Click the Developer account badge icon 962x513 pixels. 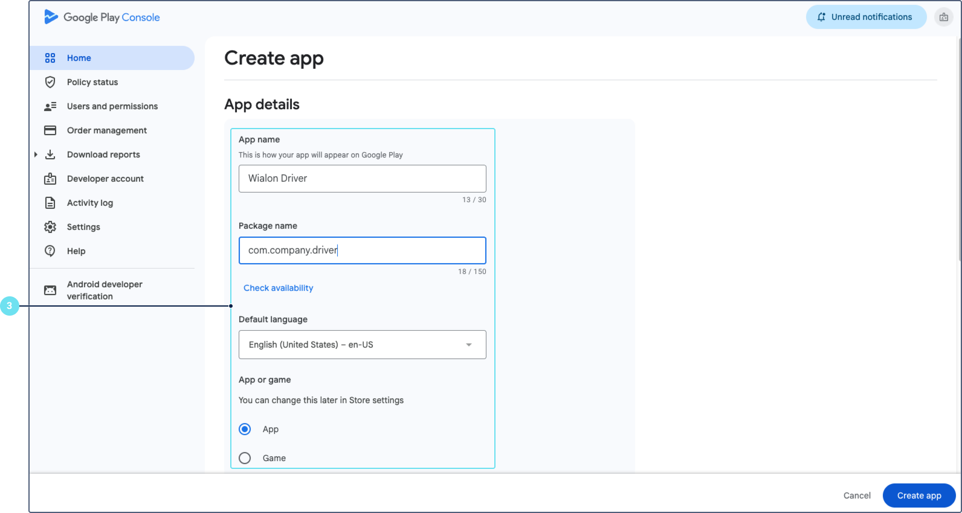[x=50, y=179]
